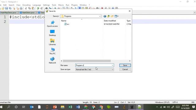Close the Save As dialog
Viewport: 196px width, 110px height.
(x=130, y=11)
